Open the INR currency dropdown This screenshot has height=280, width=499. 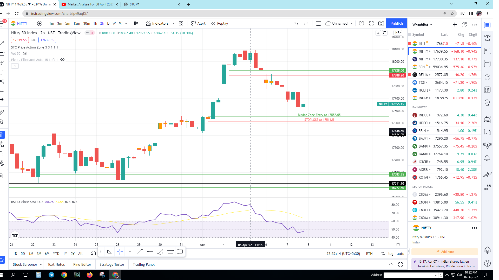click(398, 33)
